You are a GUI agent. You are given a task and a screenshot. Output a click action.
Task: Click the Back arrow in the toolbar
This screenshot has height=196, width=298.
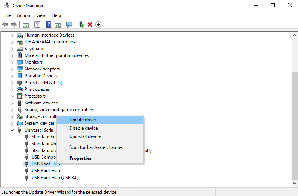tap(5, 24)
